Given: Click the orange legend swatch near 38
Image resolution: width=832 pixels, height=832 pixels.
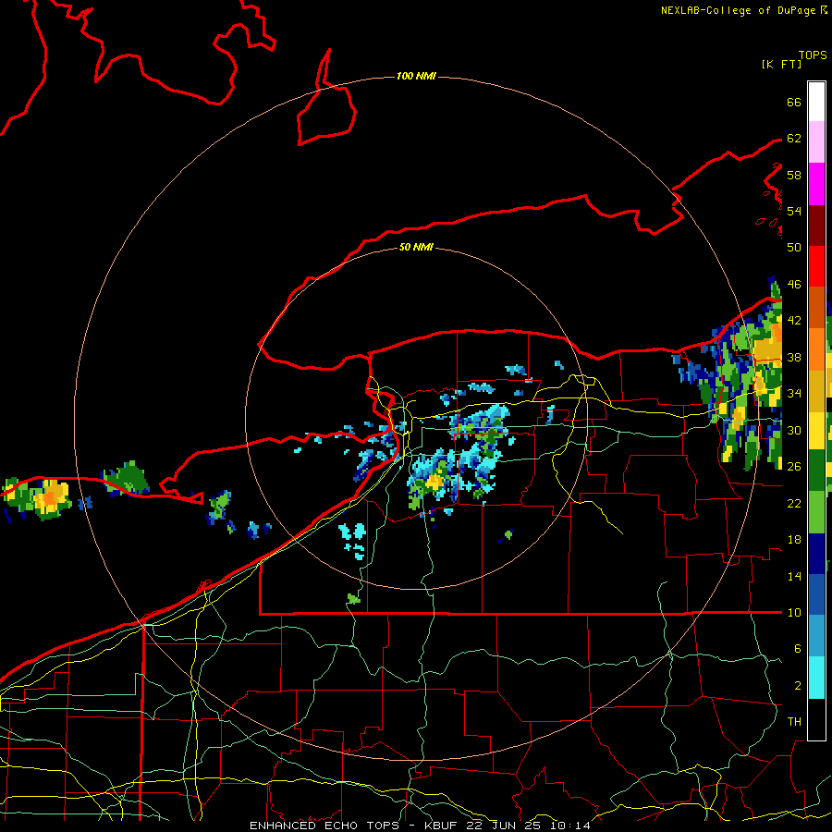Looking at the screenshot, I should 816,349.
